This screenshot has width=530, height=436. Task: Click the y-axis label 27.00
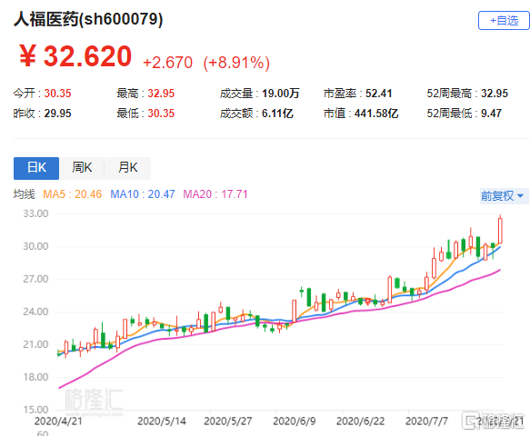pyautogui.click(x=35, y=279)
